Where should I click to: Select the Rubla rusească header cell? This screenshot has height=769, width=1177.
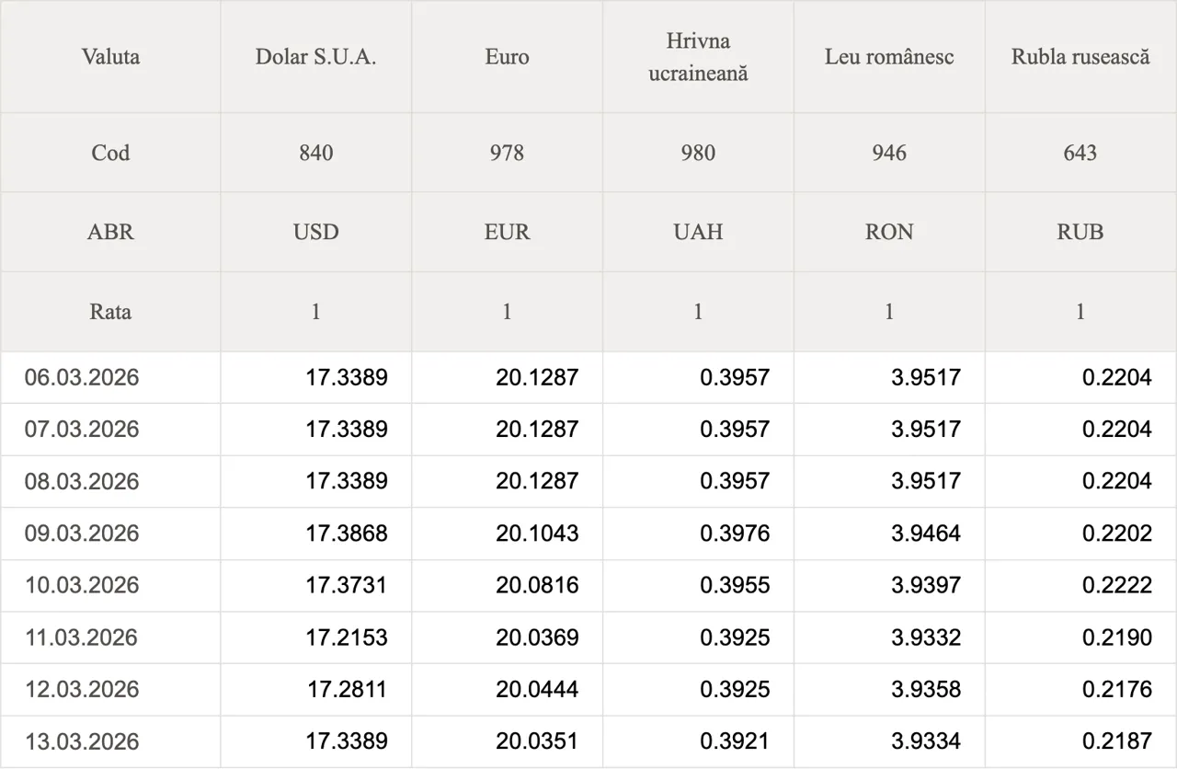point(1080,57)
